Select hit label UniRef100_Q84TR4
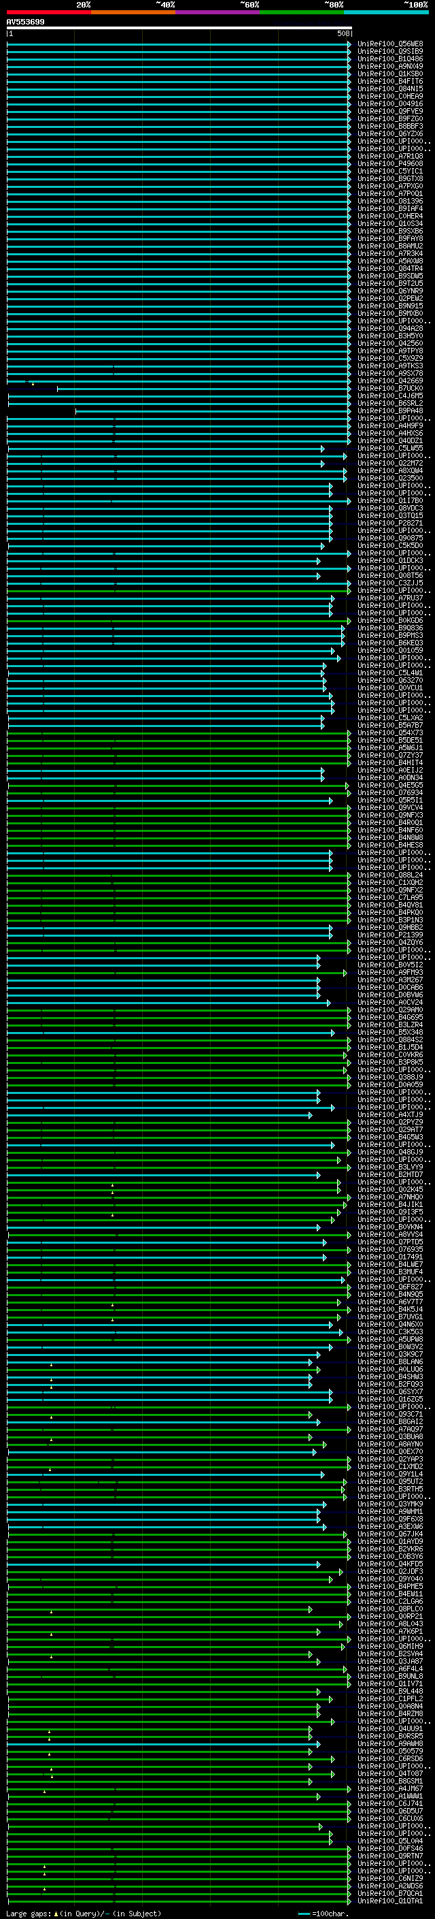The width and height of the screenshot is (435, 1919). pyautogui.click(x=390, y=268)
